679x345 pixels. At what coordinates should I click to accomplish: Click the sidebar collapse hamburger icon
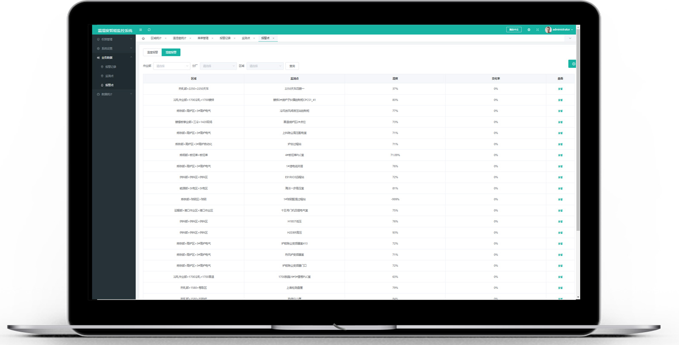pos(141,30)
